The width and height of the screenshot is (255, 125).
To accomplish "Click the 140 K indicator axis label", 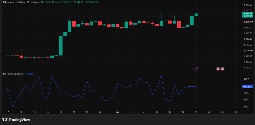I will point(246,100).
